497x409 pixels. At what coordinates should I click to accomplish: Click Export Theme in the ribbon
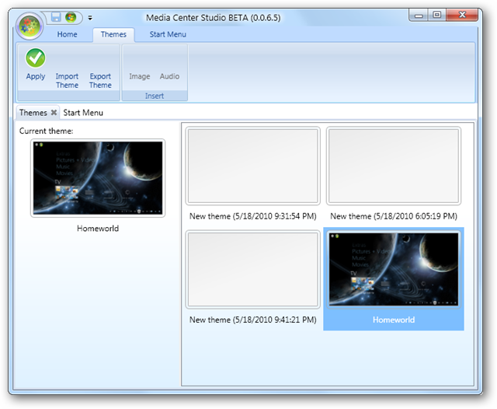pyautogui.click(x=100, y=81)
